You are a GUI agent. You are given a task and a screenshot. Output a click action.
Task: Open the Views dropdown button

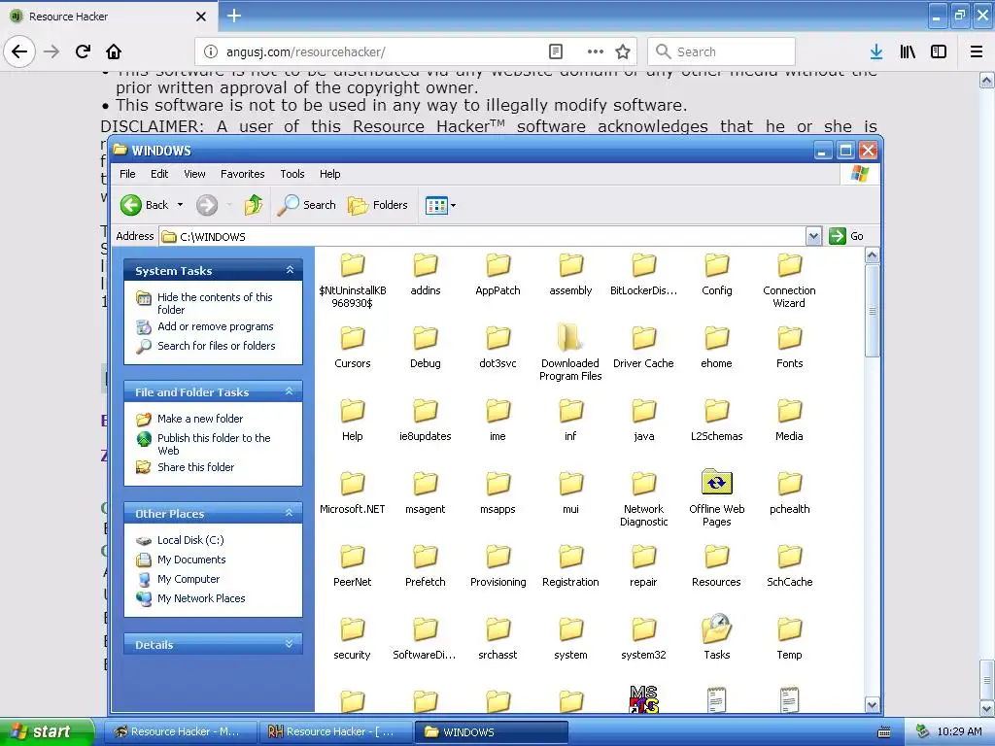(x=440, y=206)
